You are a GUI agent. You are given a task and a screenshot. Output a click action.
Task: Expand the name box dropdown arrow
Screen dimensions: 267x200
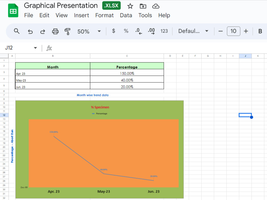point(35,48)
